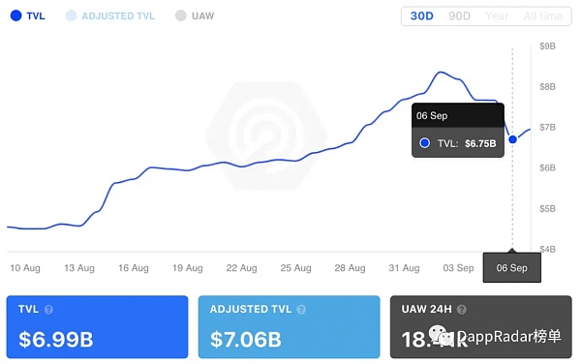
Task: Toggle the TVL series legend dot
Action: (15, 15)
